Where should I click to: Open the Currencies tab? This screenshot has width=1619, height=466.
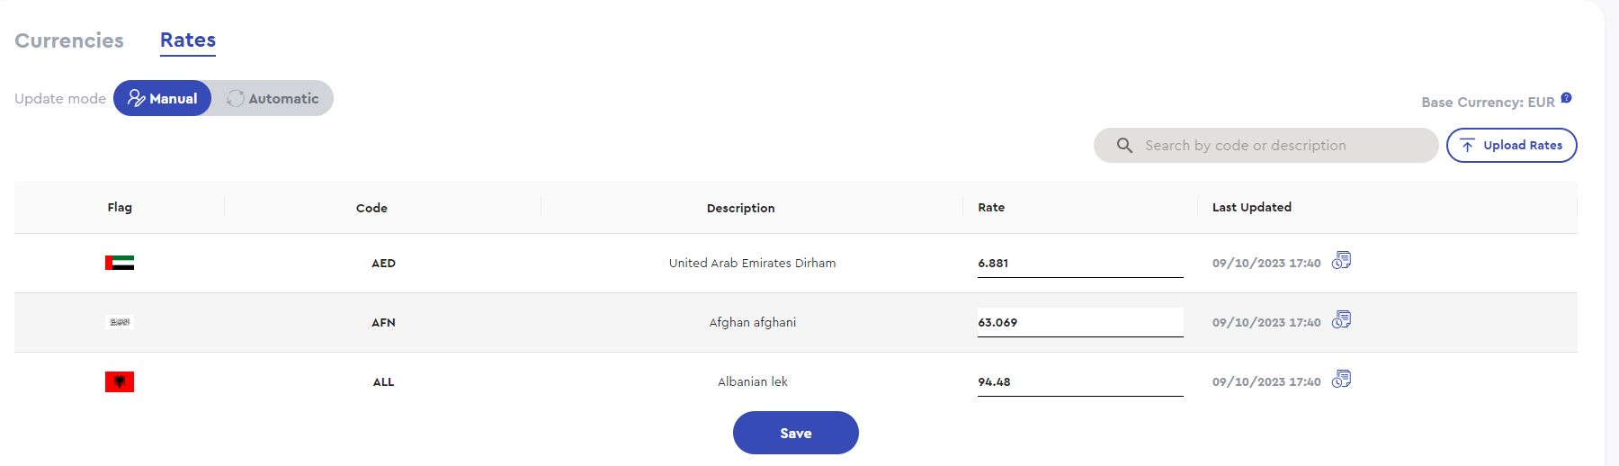69,40
